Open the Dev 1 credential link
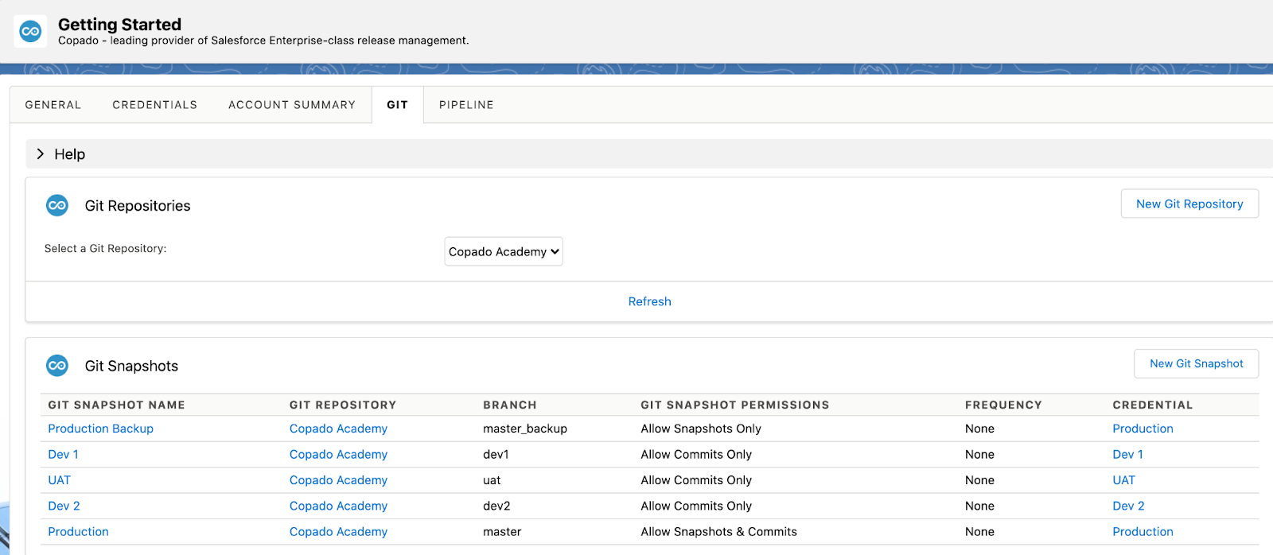The image size is (1273, 555). point(1128,455)
